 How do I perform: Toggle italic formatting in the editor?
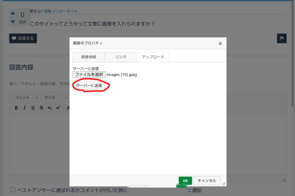pos(25,108)
